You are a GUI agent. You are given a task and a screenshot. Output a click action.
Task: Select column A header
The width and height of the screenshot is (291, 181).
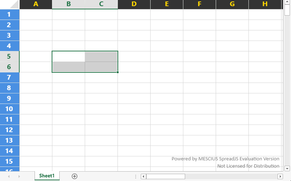click(36, 4)
